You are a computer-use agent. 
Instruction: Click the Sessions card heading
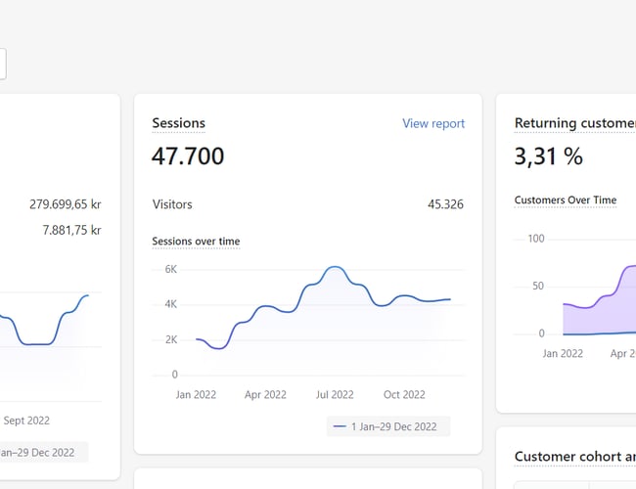click(179, 123)
